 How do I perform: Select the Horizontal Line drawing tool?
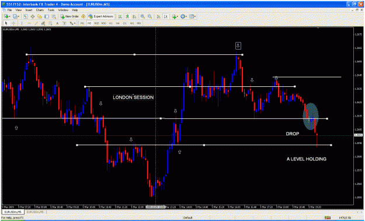click(x=29, y=23)
